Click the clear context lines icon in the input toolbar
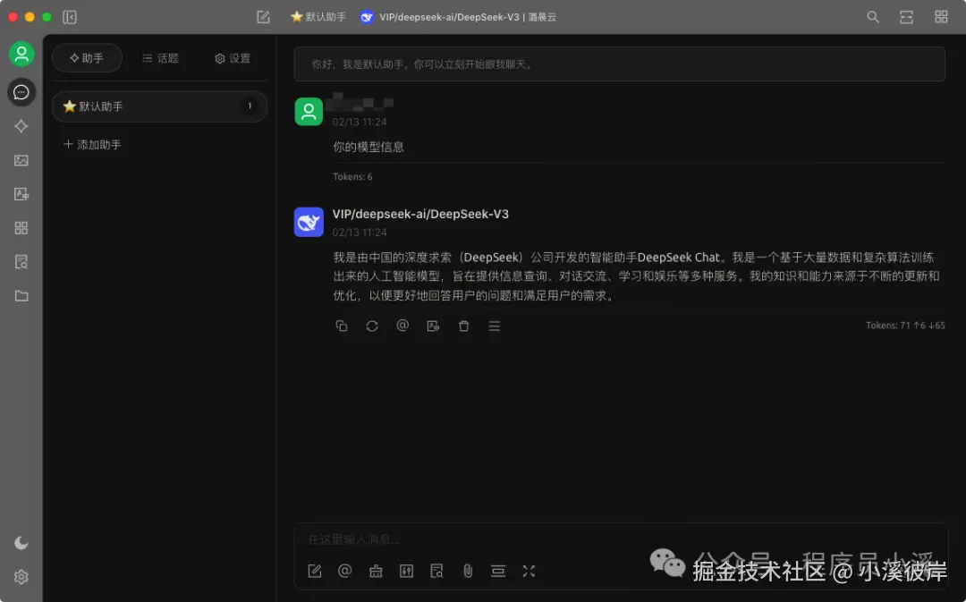 (x=498, y=572)
